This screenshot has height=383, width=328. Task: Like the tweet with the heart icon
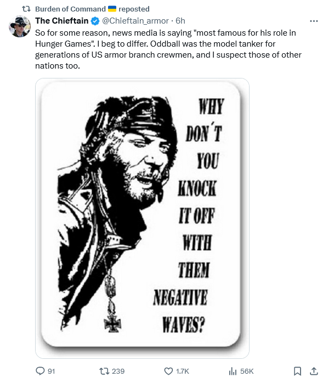(x=168, y=371)
